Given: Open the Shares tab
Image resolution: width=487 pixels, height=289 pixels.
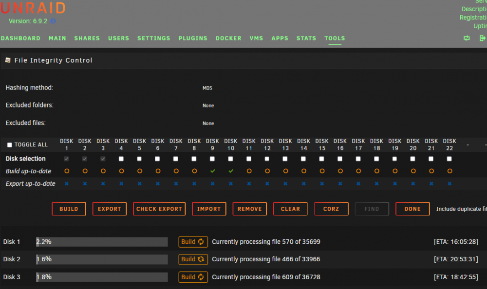Looking at the screenshot, I should click(x=87, y=38).
